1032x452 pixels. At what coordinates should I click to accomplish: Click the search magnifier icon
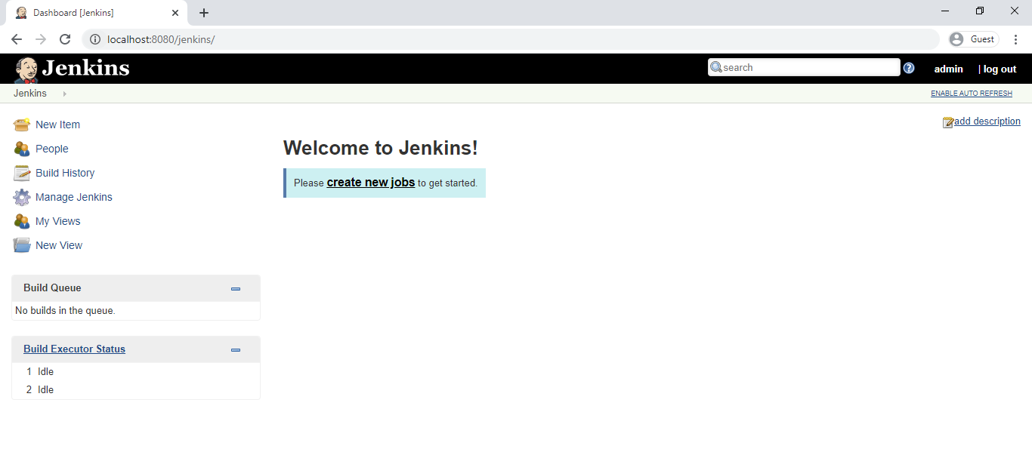tap(716, 67)
